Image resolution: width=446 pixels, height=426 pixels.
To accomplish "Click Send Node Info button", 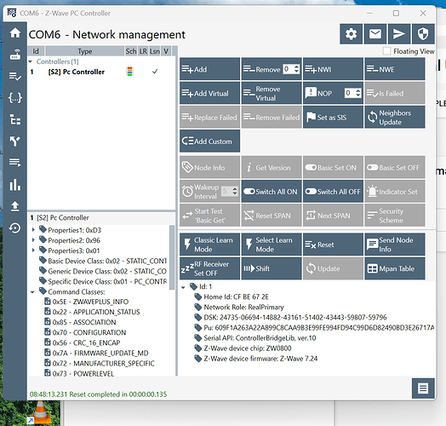I will (x=395, y=245).
